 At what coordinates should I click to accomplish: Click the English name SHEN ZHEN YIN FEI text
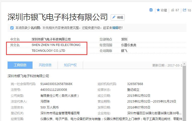pos(56,45)
